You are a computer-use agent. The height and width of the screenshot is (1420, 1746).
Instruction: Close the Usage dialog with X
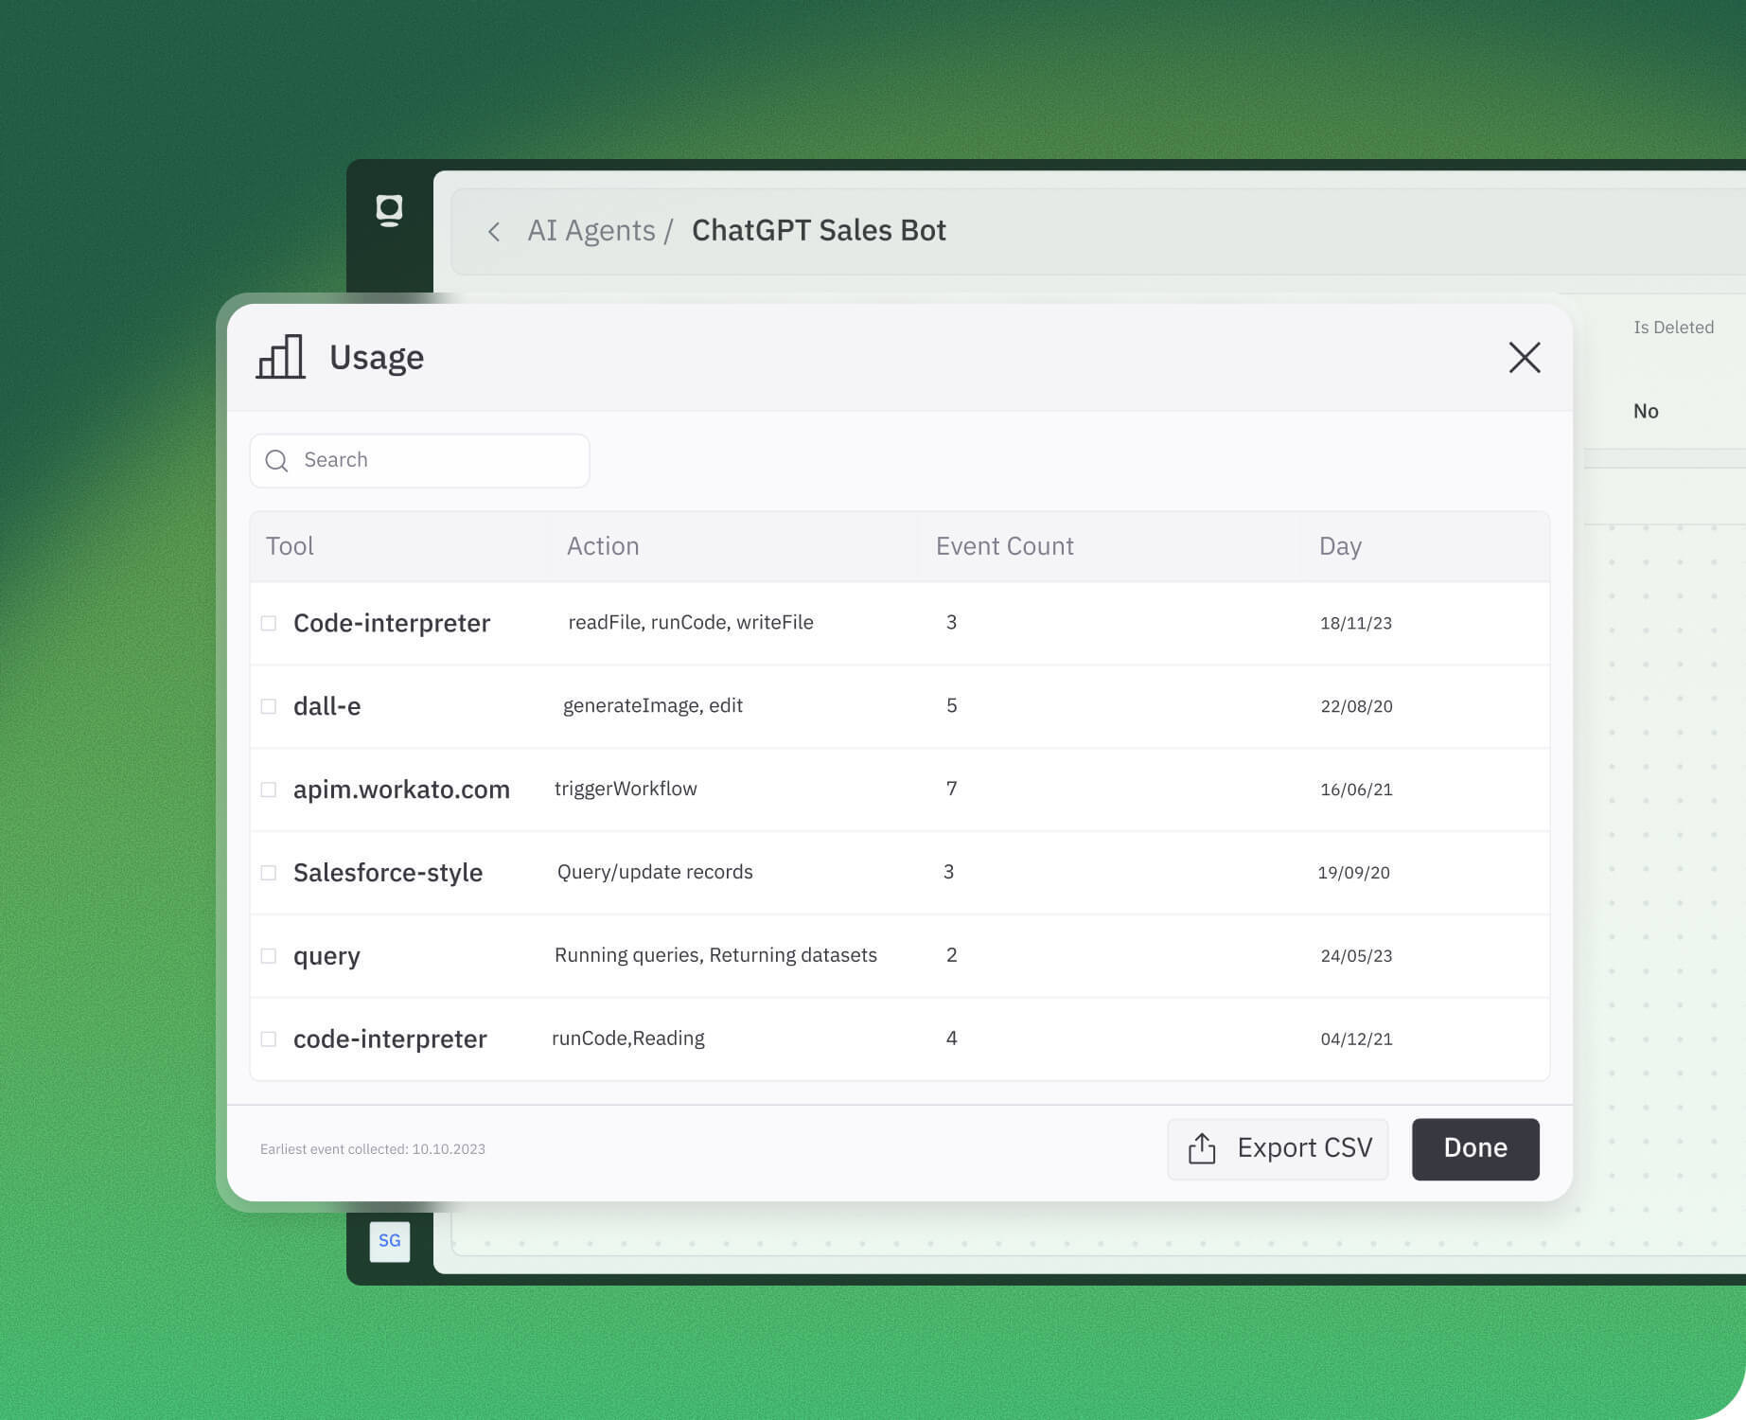(1524, 358)
